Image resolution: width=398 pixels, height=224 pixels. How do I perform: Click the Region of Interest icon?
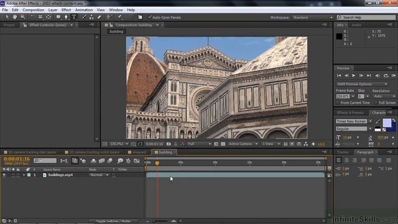click(x=216, y=144)
